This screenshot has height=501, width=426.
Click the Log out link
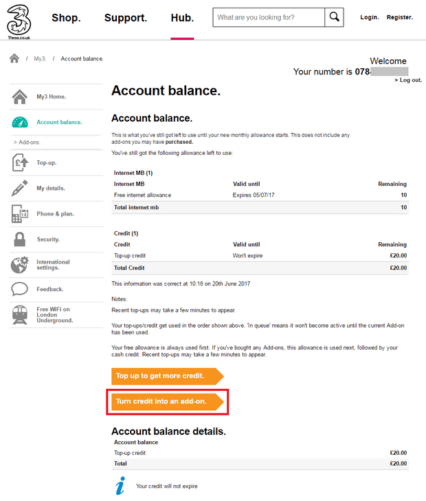408,80
